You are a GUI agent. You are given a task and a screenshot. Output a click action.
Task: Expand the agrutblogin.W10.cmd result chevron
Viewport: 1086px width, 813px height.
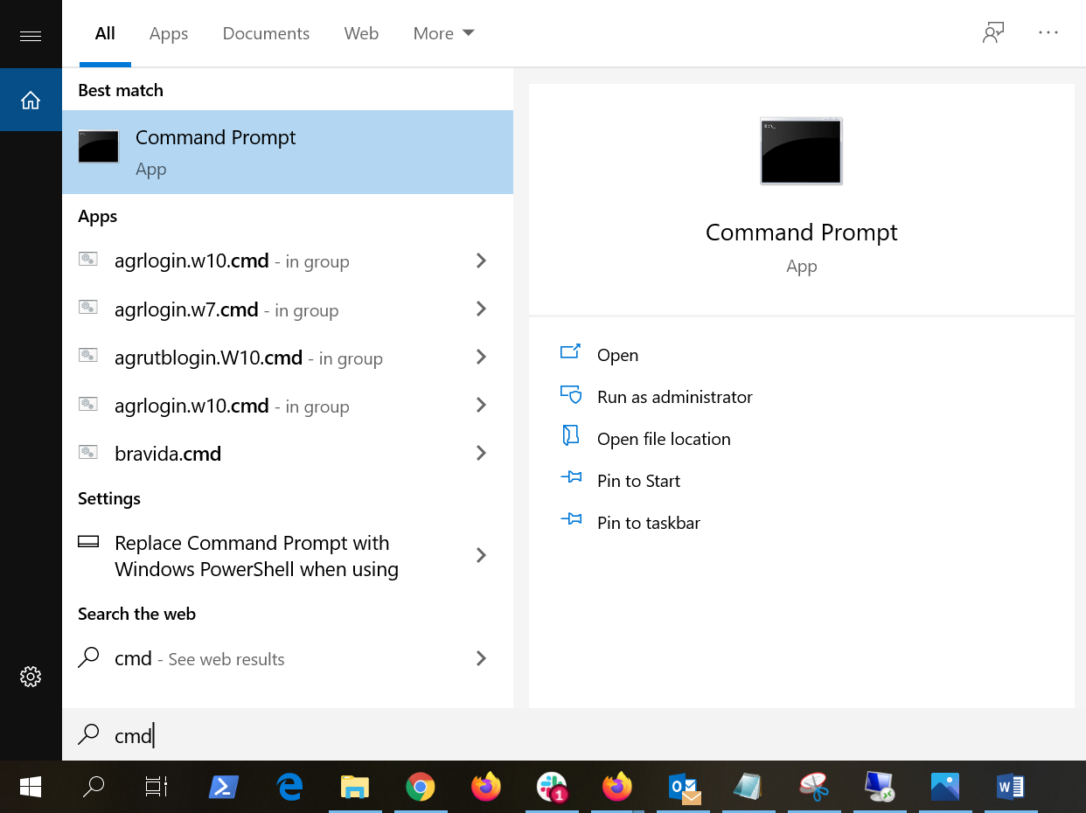pyautogui.click(x=481, y=357)
